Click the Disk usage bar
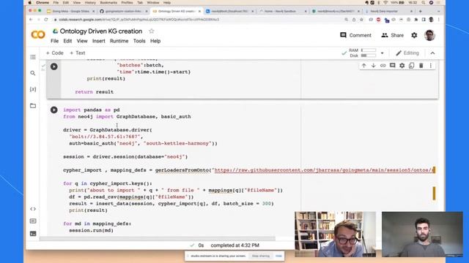This screenshot has height=263, width=469. [369, 56]
